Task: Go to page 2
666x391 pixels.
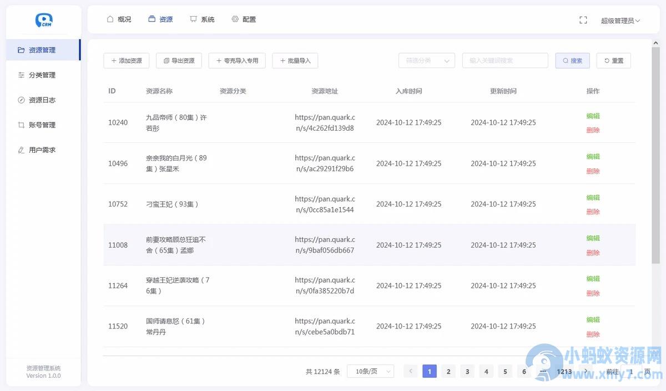Action: coord(448,371)
